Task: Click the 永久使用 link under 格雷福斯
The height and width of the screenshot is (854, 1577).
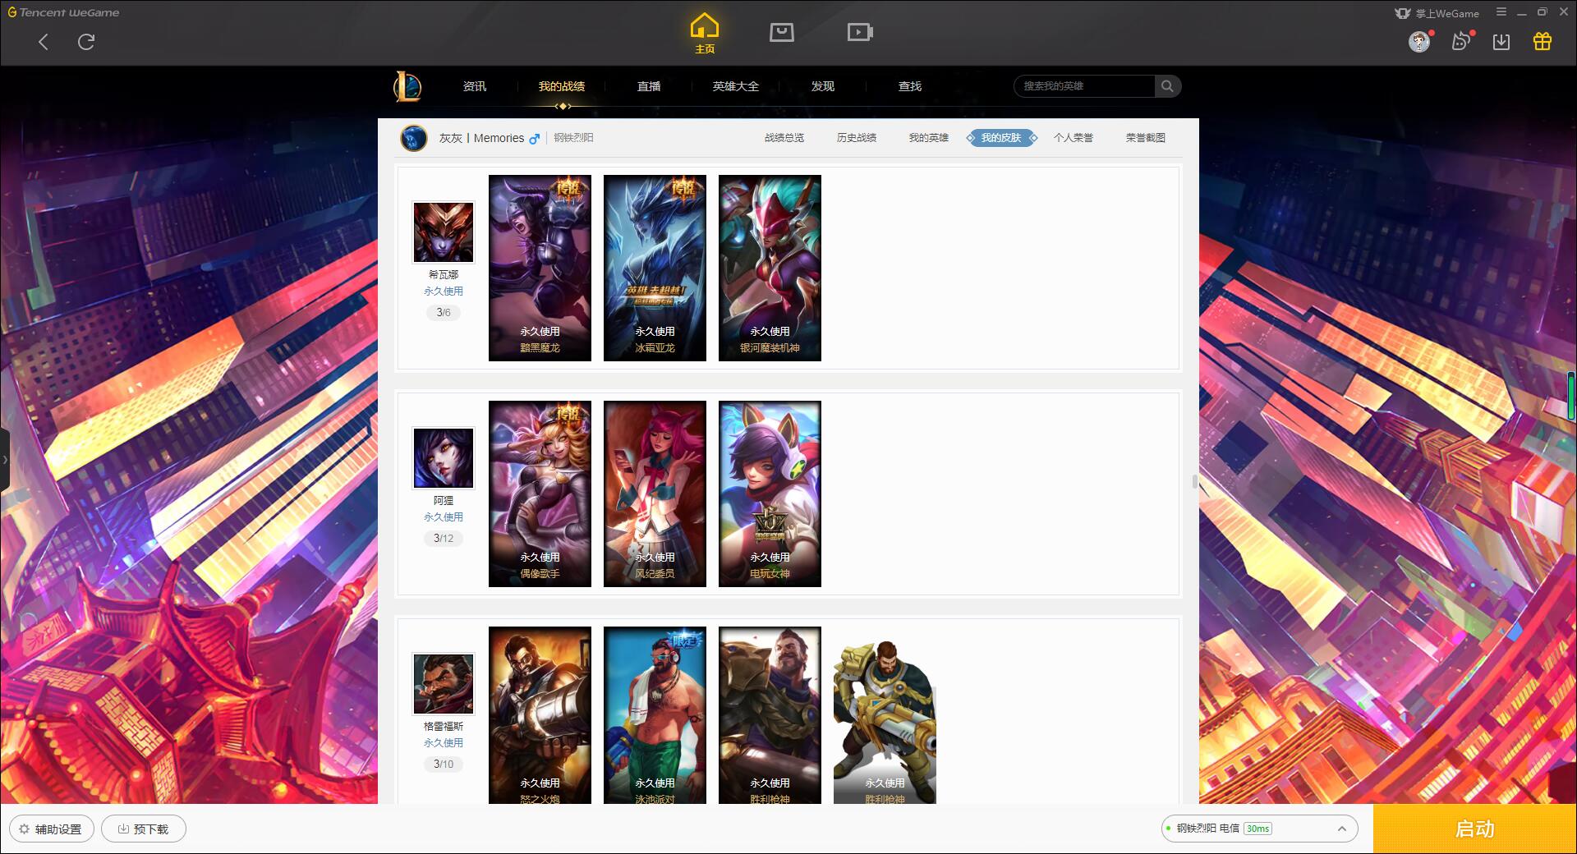Action: click(444, 743)
